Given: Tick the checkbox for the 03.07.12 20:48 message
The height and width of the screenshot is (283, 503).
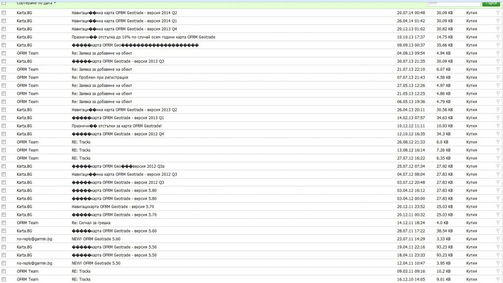Looking at the screenshot, I should pos(4,182).
